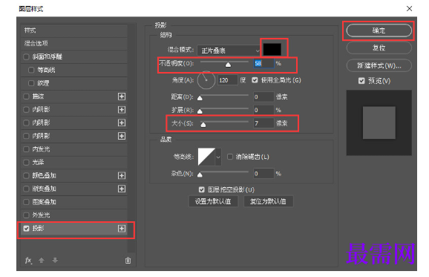The width and height of the screenshot is (429, 277).
Task: Click the 扩展 value input field
Action: point(263,110)
